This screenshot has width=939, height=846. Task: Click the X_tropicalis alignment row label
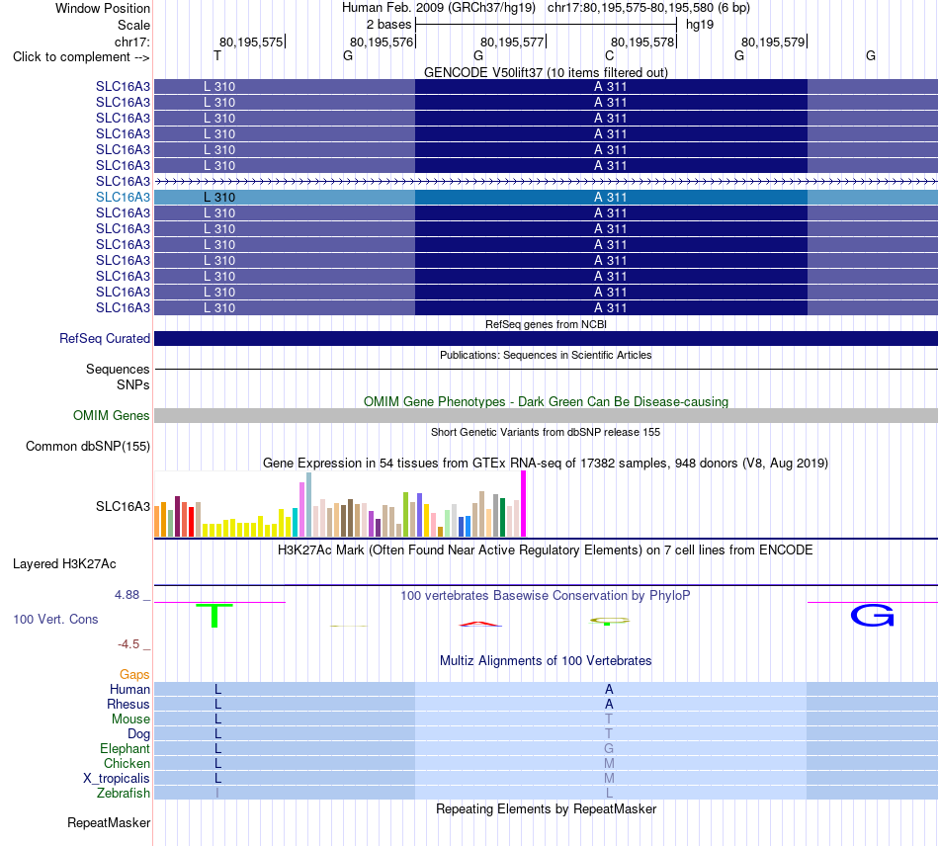[x=117, y=779]
